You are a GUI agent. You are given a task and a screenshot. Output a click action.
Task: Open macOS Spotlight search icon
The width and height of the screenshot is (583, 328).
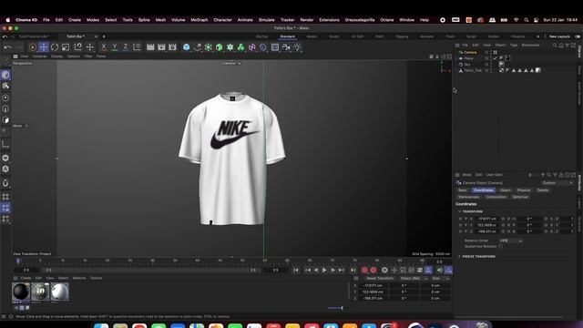coord(527,20)
